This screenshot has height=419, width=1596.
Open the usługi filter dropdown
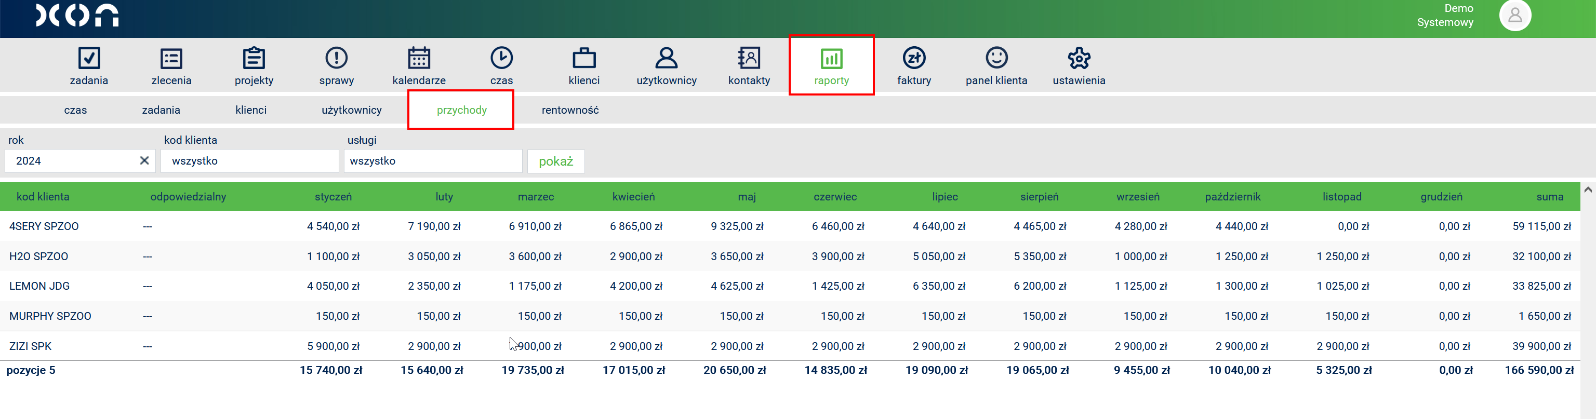pyautogui.click(x=433, y=161)
